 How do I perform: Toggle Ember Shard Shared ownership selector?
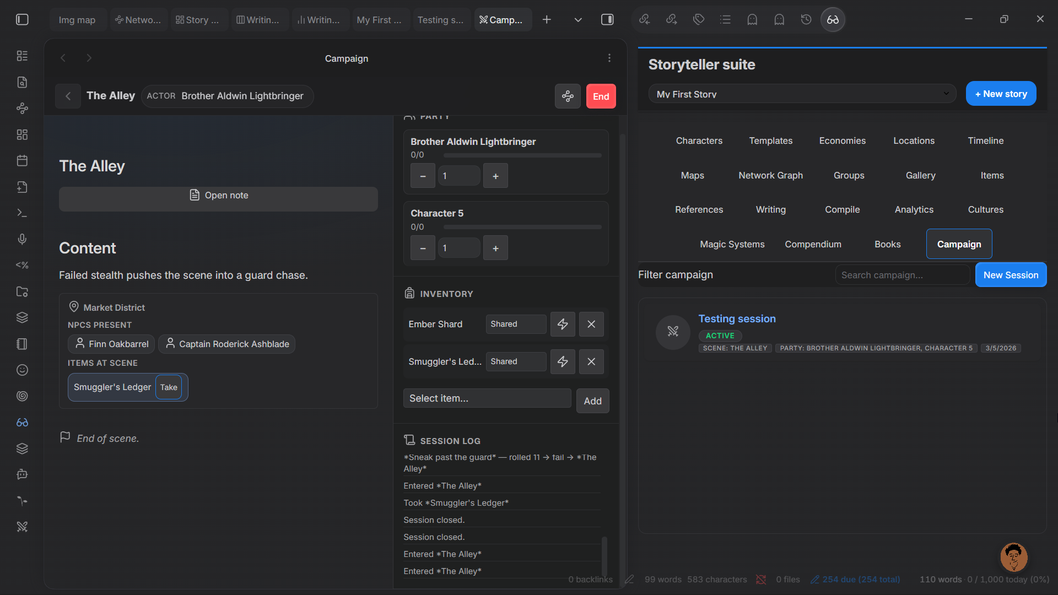[516, 324]
